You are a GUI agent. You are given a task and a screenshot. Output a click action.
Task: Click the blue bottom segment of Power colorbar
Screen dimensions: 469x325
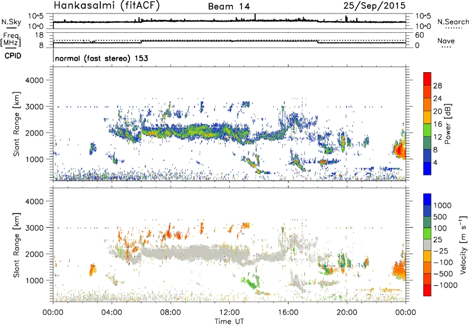click(x=427, y=168)
